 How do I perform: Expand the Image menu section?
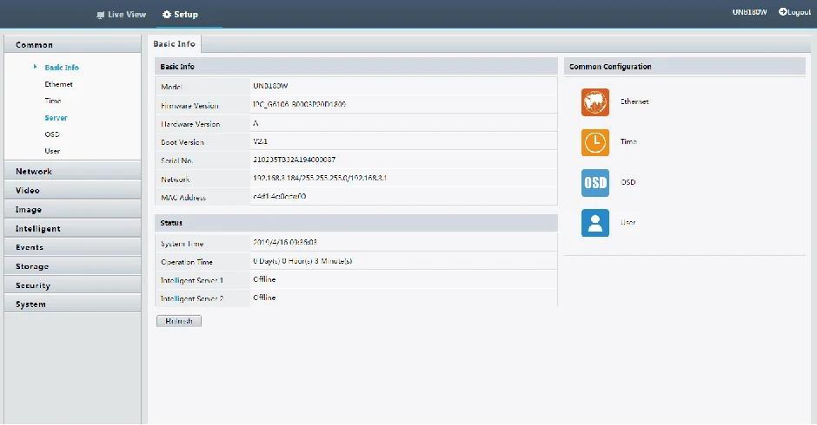72,210
